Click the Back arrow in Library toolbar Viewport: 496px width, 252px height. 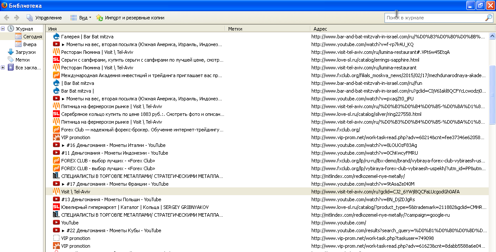tap(6, 18)
